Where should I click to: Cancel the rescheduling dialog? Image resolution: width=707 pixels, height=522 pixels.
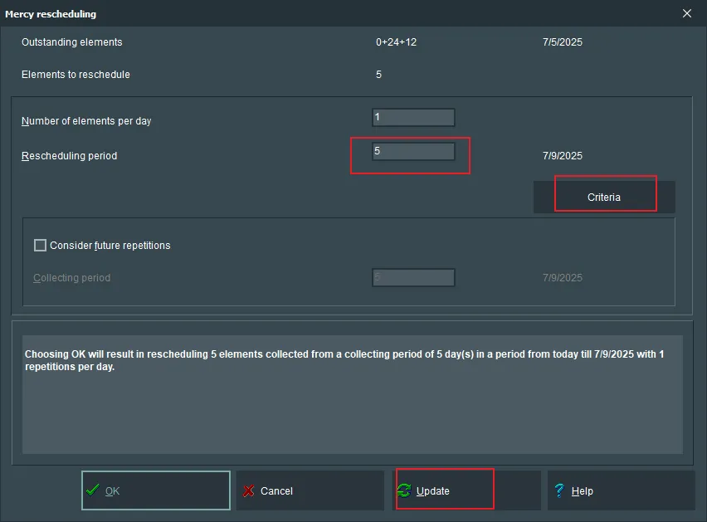pyautogui.click(x=310, y=490)
